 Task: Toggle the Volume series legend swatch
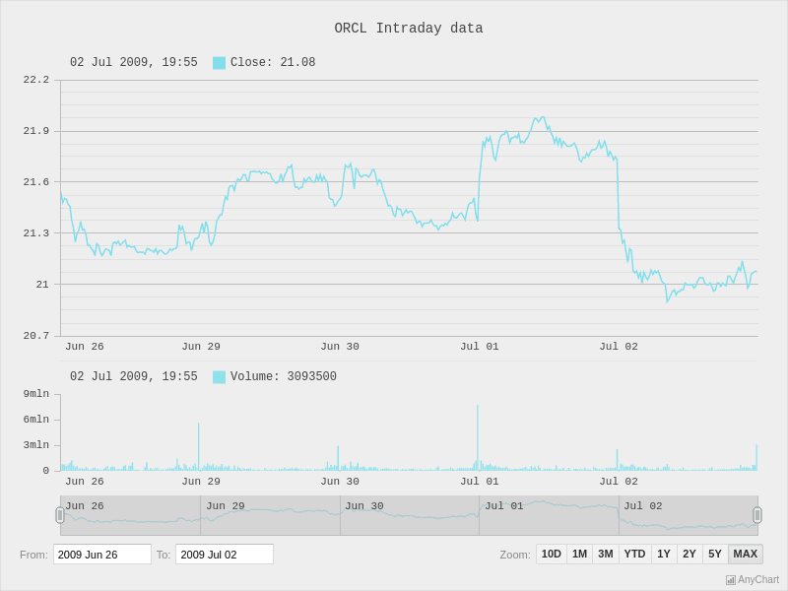pos(219,377)
